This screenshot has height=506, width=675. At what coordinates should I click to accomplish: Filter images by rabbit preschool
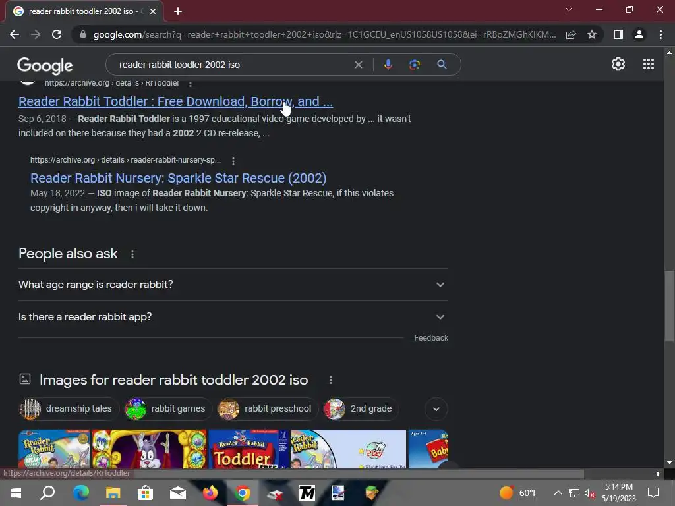click(268, 408)
